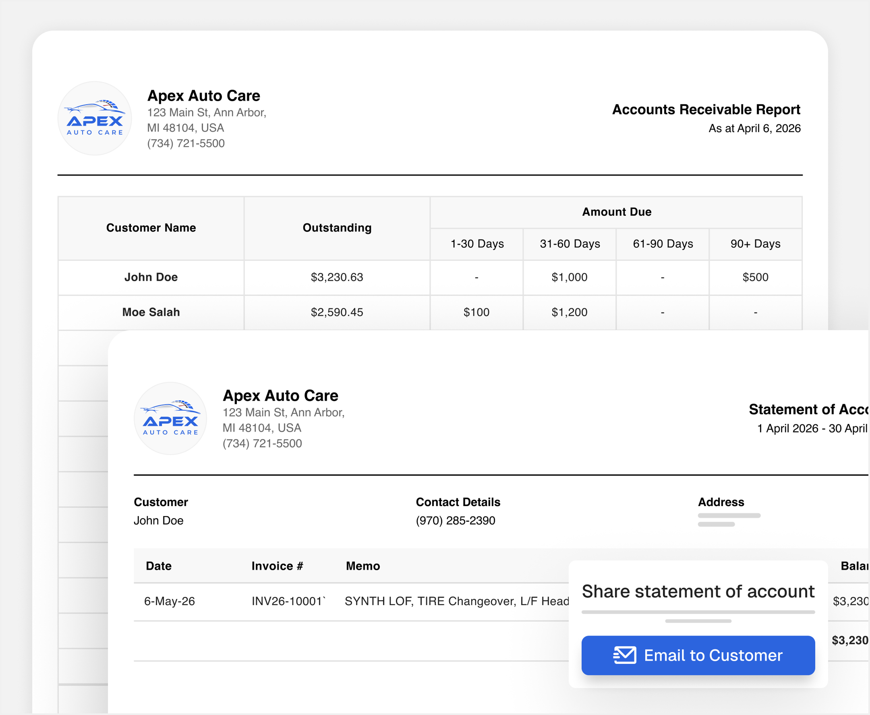Click the 1-30 Days column header
The width and height of the screenshot is (870, 715).
point(477,244)
